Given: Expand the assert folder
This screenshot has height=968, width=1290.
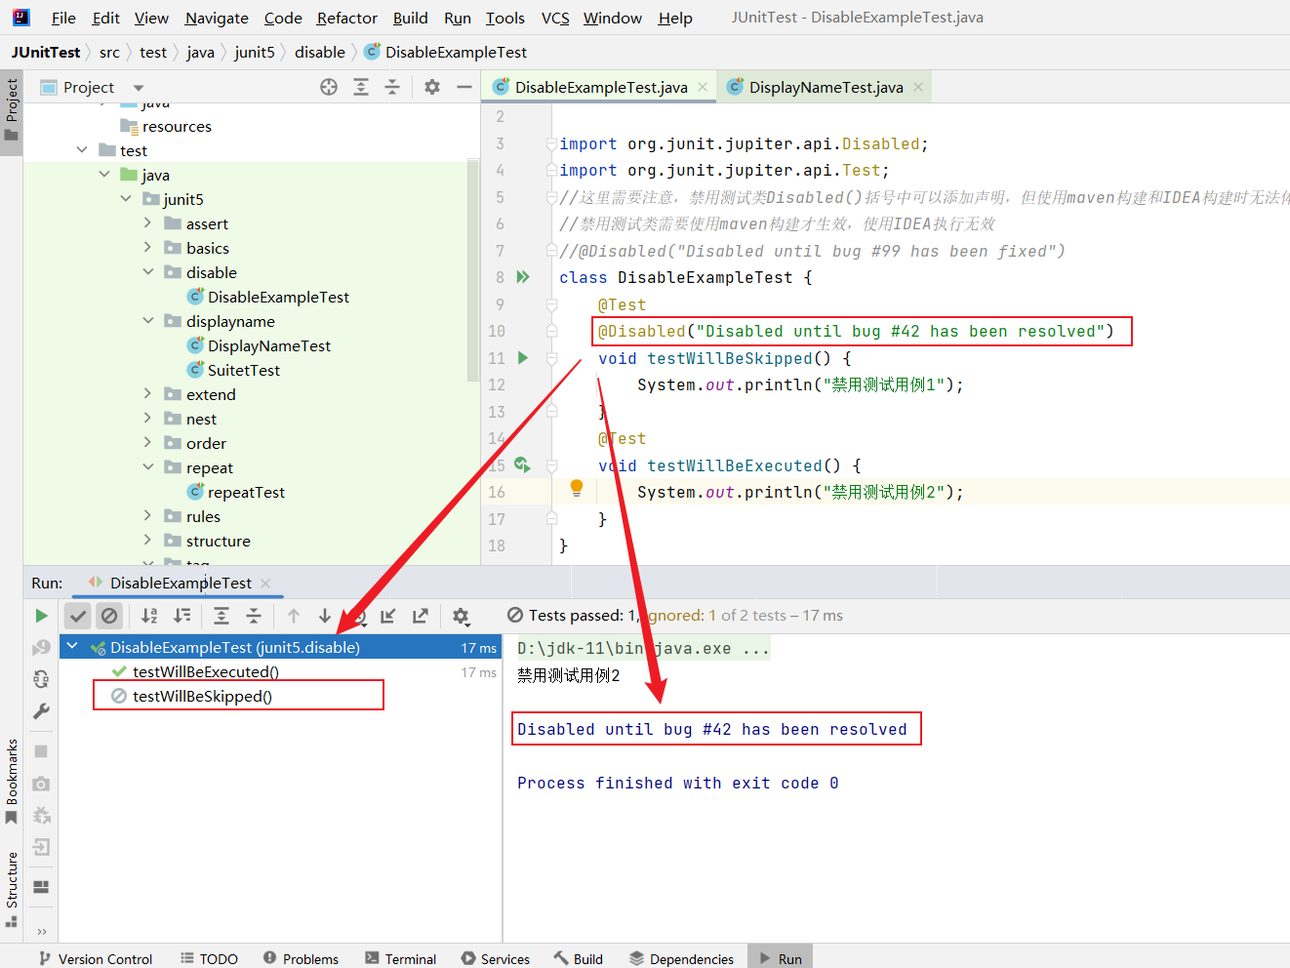Looking at the screenshot, I should tap(148, 223).
